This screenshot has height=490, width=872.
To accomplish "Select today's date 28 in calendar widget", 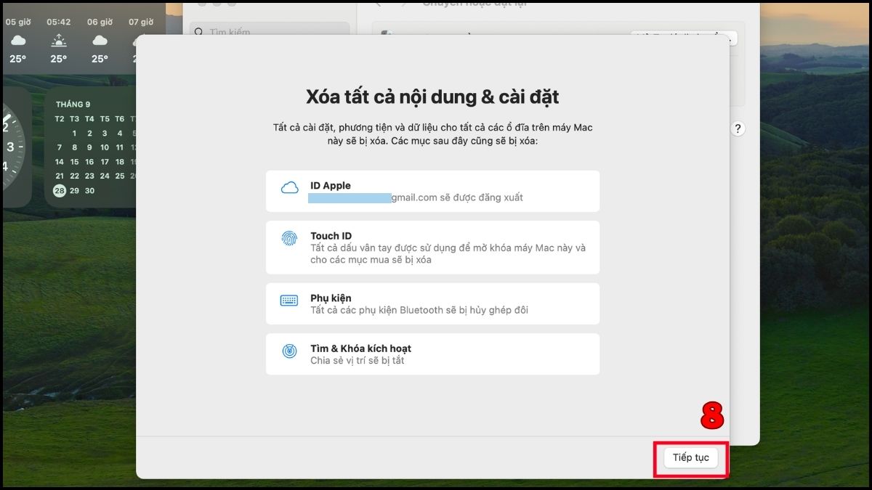I will 59,190.
